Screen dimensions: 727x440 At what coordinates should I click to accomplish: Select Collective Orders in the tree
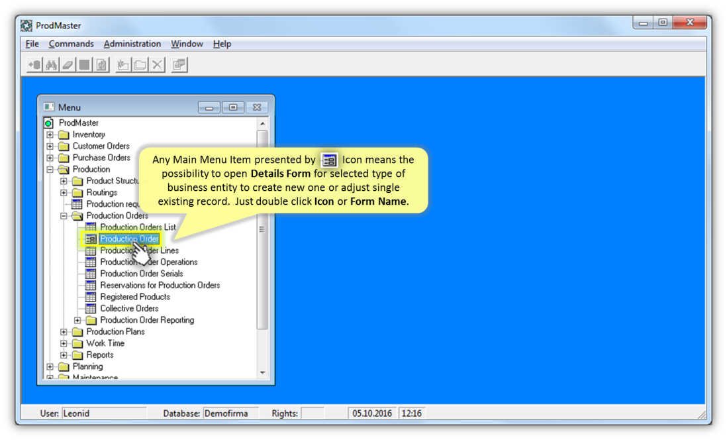pyautogui.click(x=129, y=309)
